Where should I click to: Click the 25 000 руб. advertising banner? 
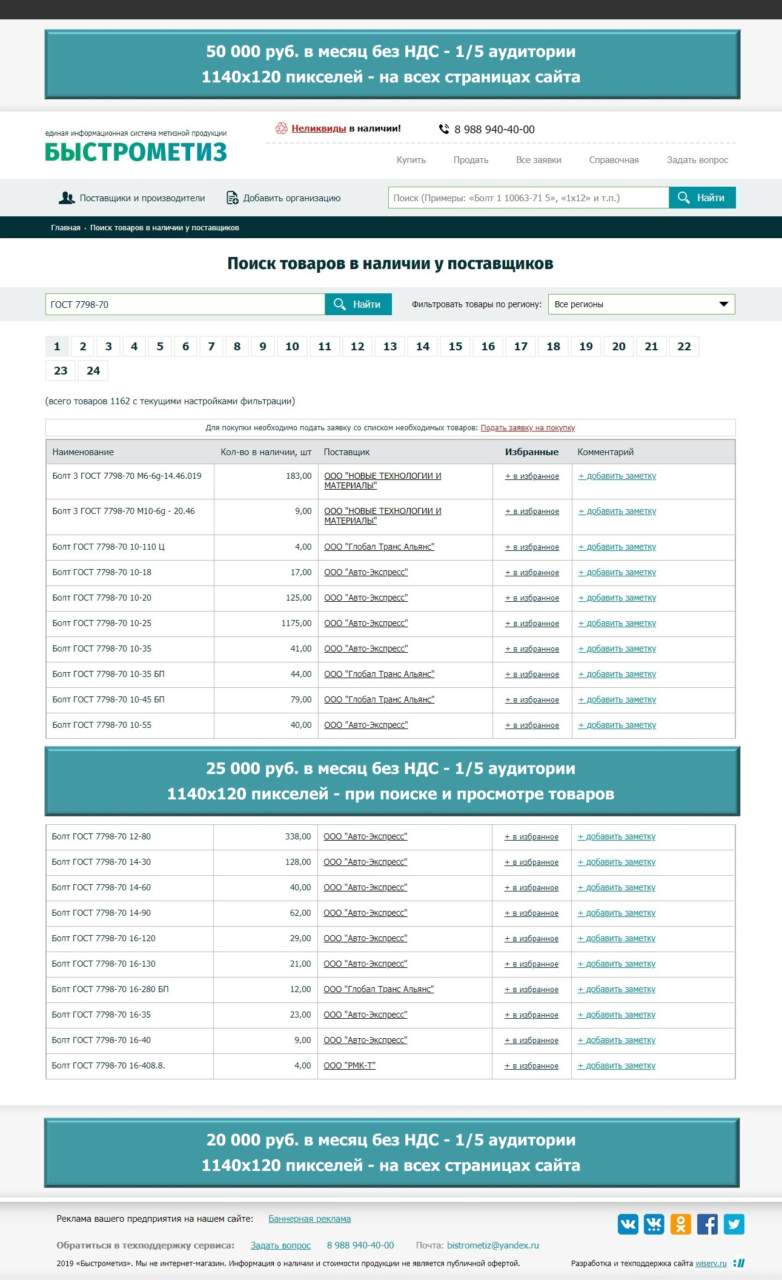392,781
